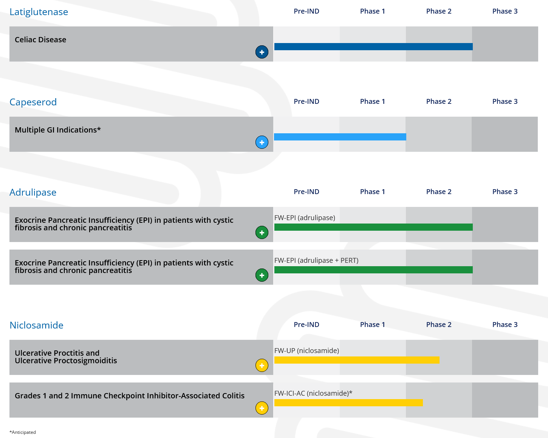This screenshot has height=438, width=548.
Task: Click the Niclosamide section title
Action: (37, 325)
